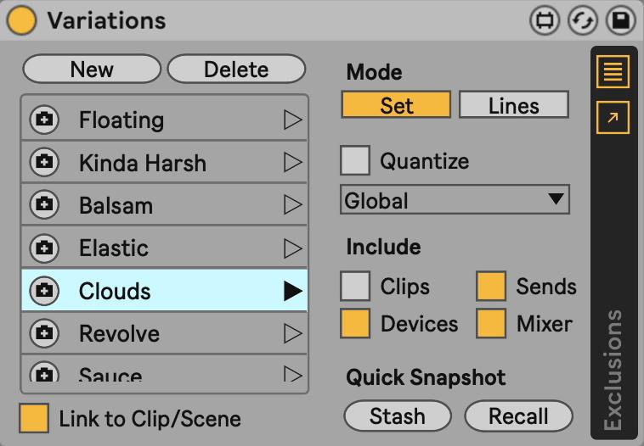The height and width of the screenshot is (446, 644).
Task: Select the Revolve variation in the list
Action: [119, 334]
